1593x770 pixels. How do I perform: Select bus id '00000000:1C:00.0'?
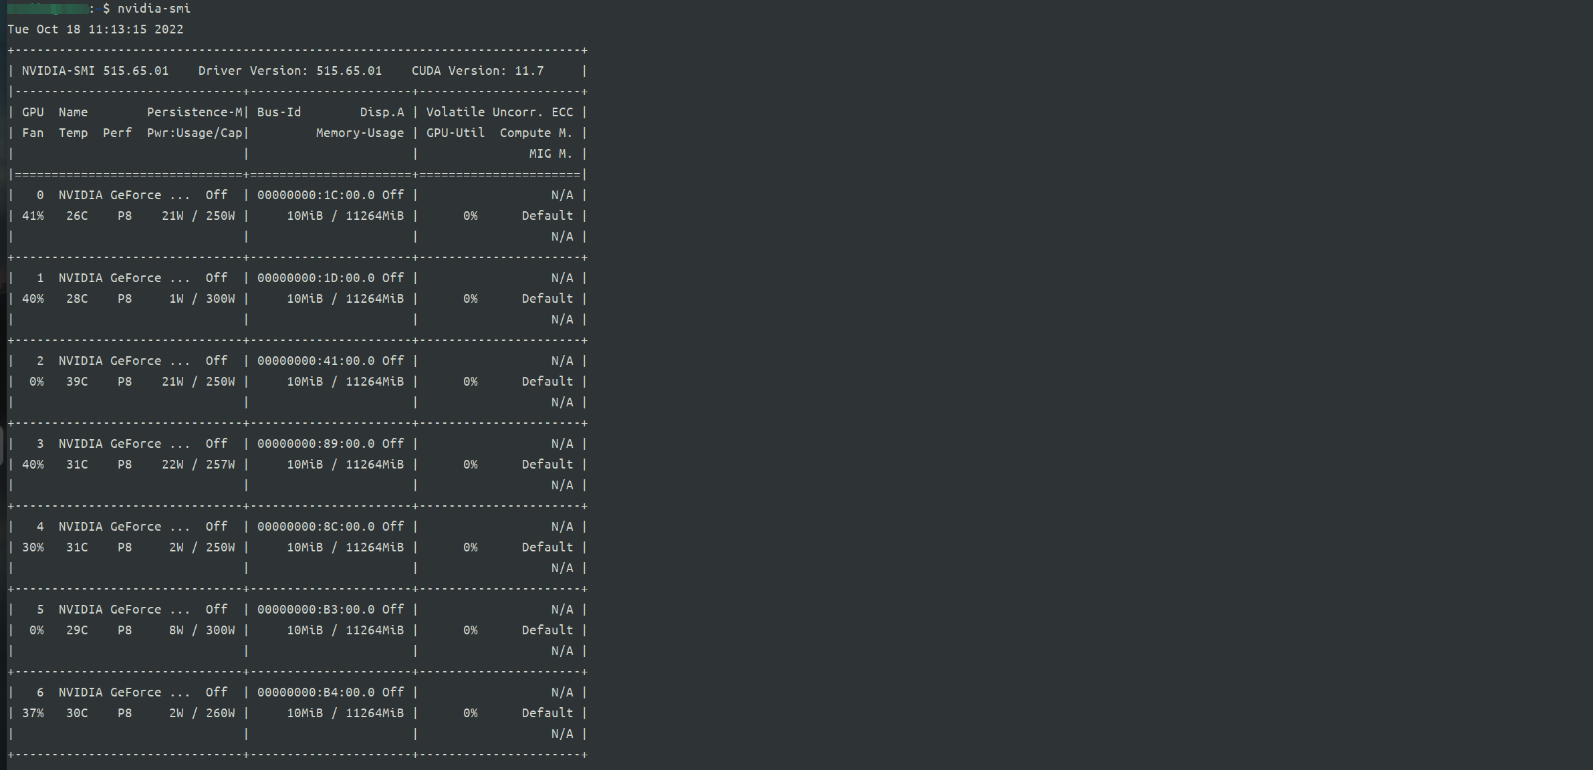(x=316, y=195)
